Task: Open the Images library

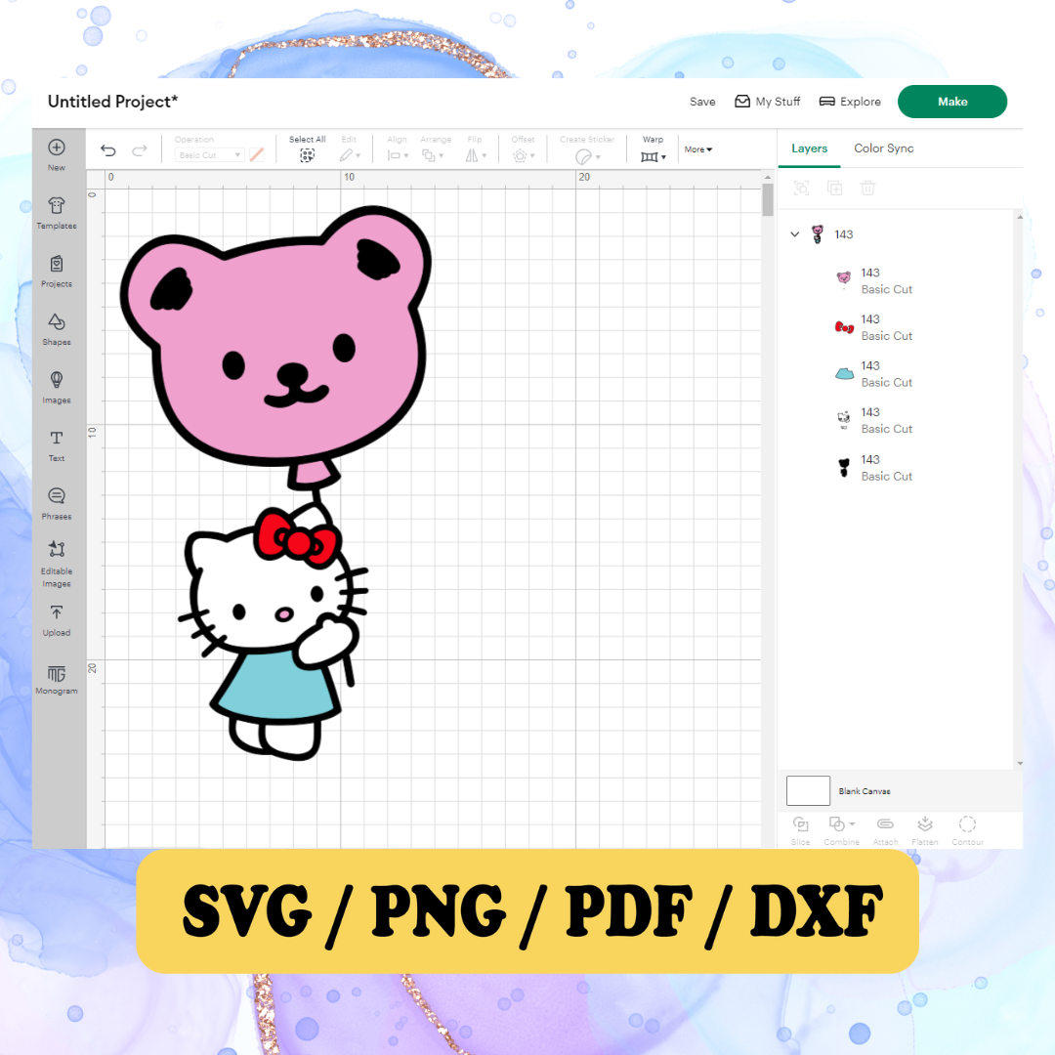Action: click(57, 387)
